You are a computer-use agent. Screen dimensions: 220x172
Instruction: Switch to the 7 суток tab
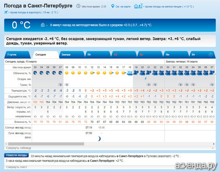(x=12, y=54)
